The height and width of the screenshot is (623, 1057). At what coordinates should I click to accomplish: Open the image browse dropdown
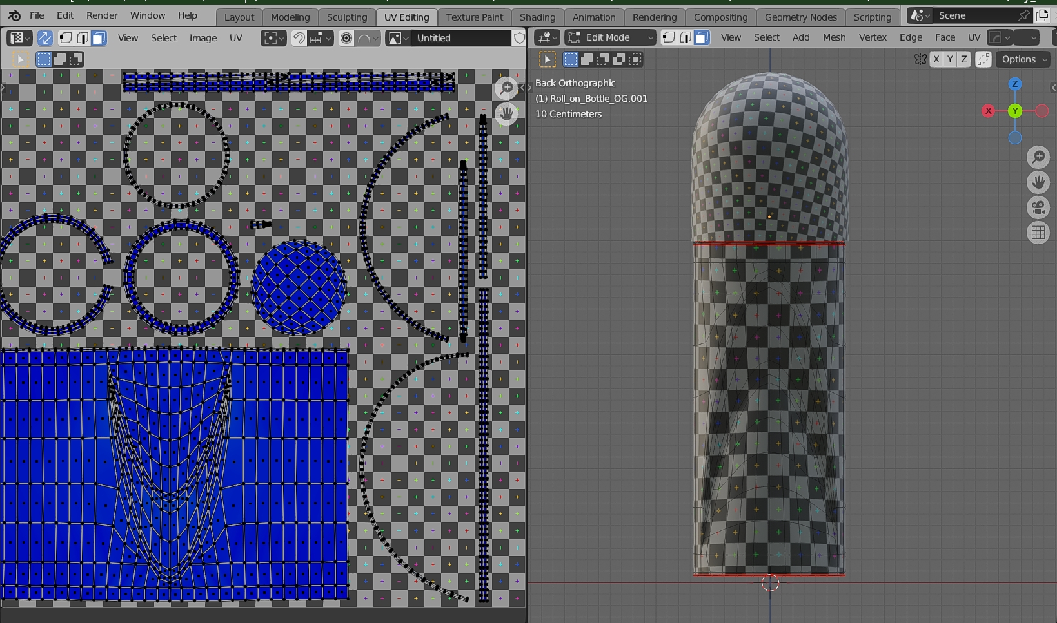pos(398,38)
